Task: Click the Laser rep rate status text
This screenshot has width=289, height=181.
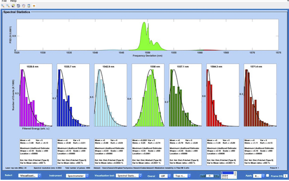Action: 16,168
